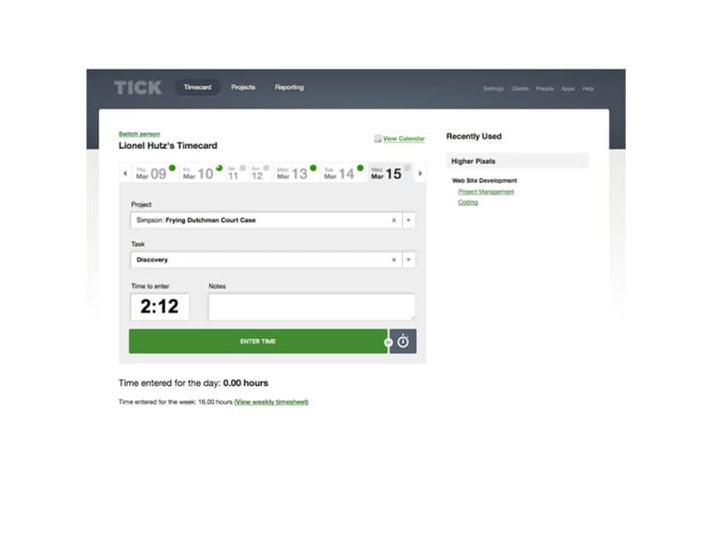The width and height of the screenshot is (713, 535).
Task: Click into the Notes text box
Action: tap(311, 307)
